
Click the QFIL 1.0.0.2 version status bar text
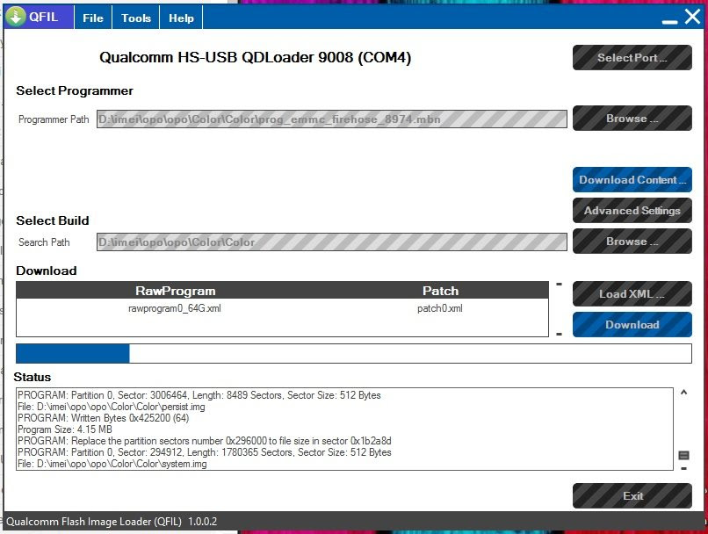tap(112, 522)
